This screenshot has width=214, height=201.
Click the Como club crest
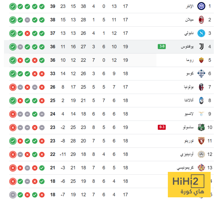[x=201, y=74]
